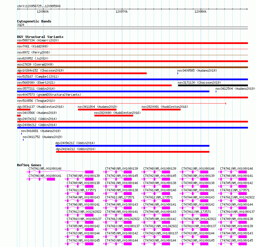Select the Cytogenetic Bands track heading

click(x=34, y=21)
